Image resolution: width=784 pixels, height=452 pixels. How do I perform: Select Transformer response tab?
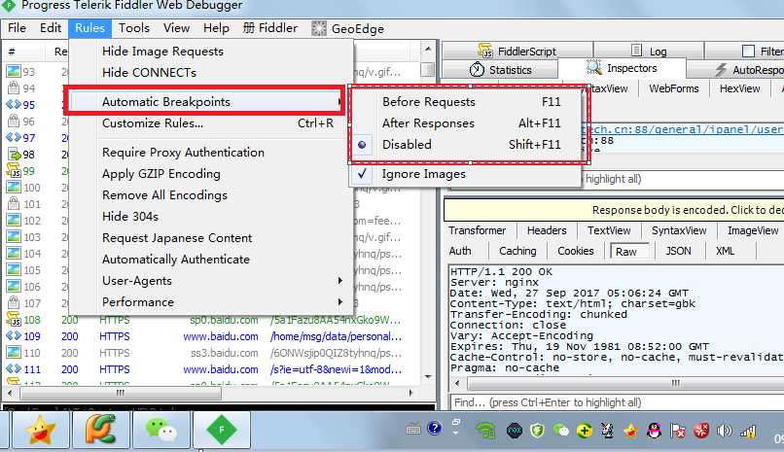pyautogui.click(x=477, y=230)
